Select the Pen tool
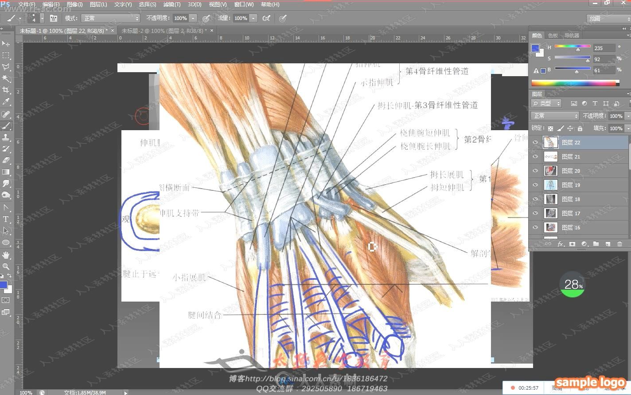This screenshot has width=631, height=395. (x=6, y=208)
